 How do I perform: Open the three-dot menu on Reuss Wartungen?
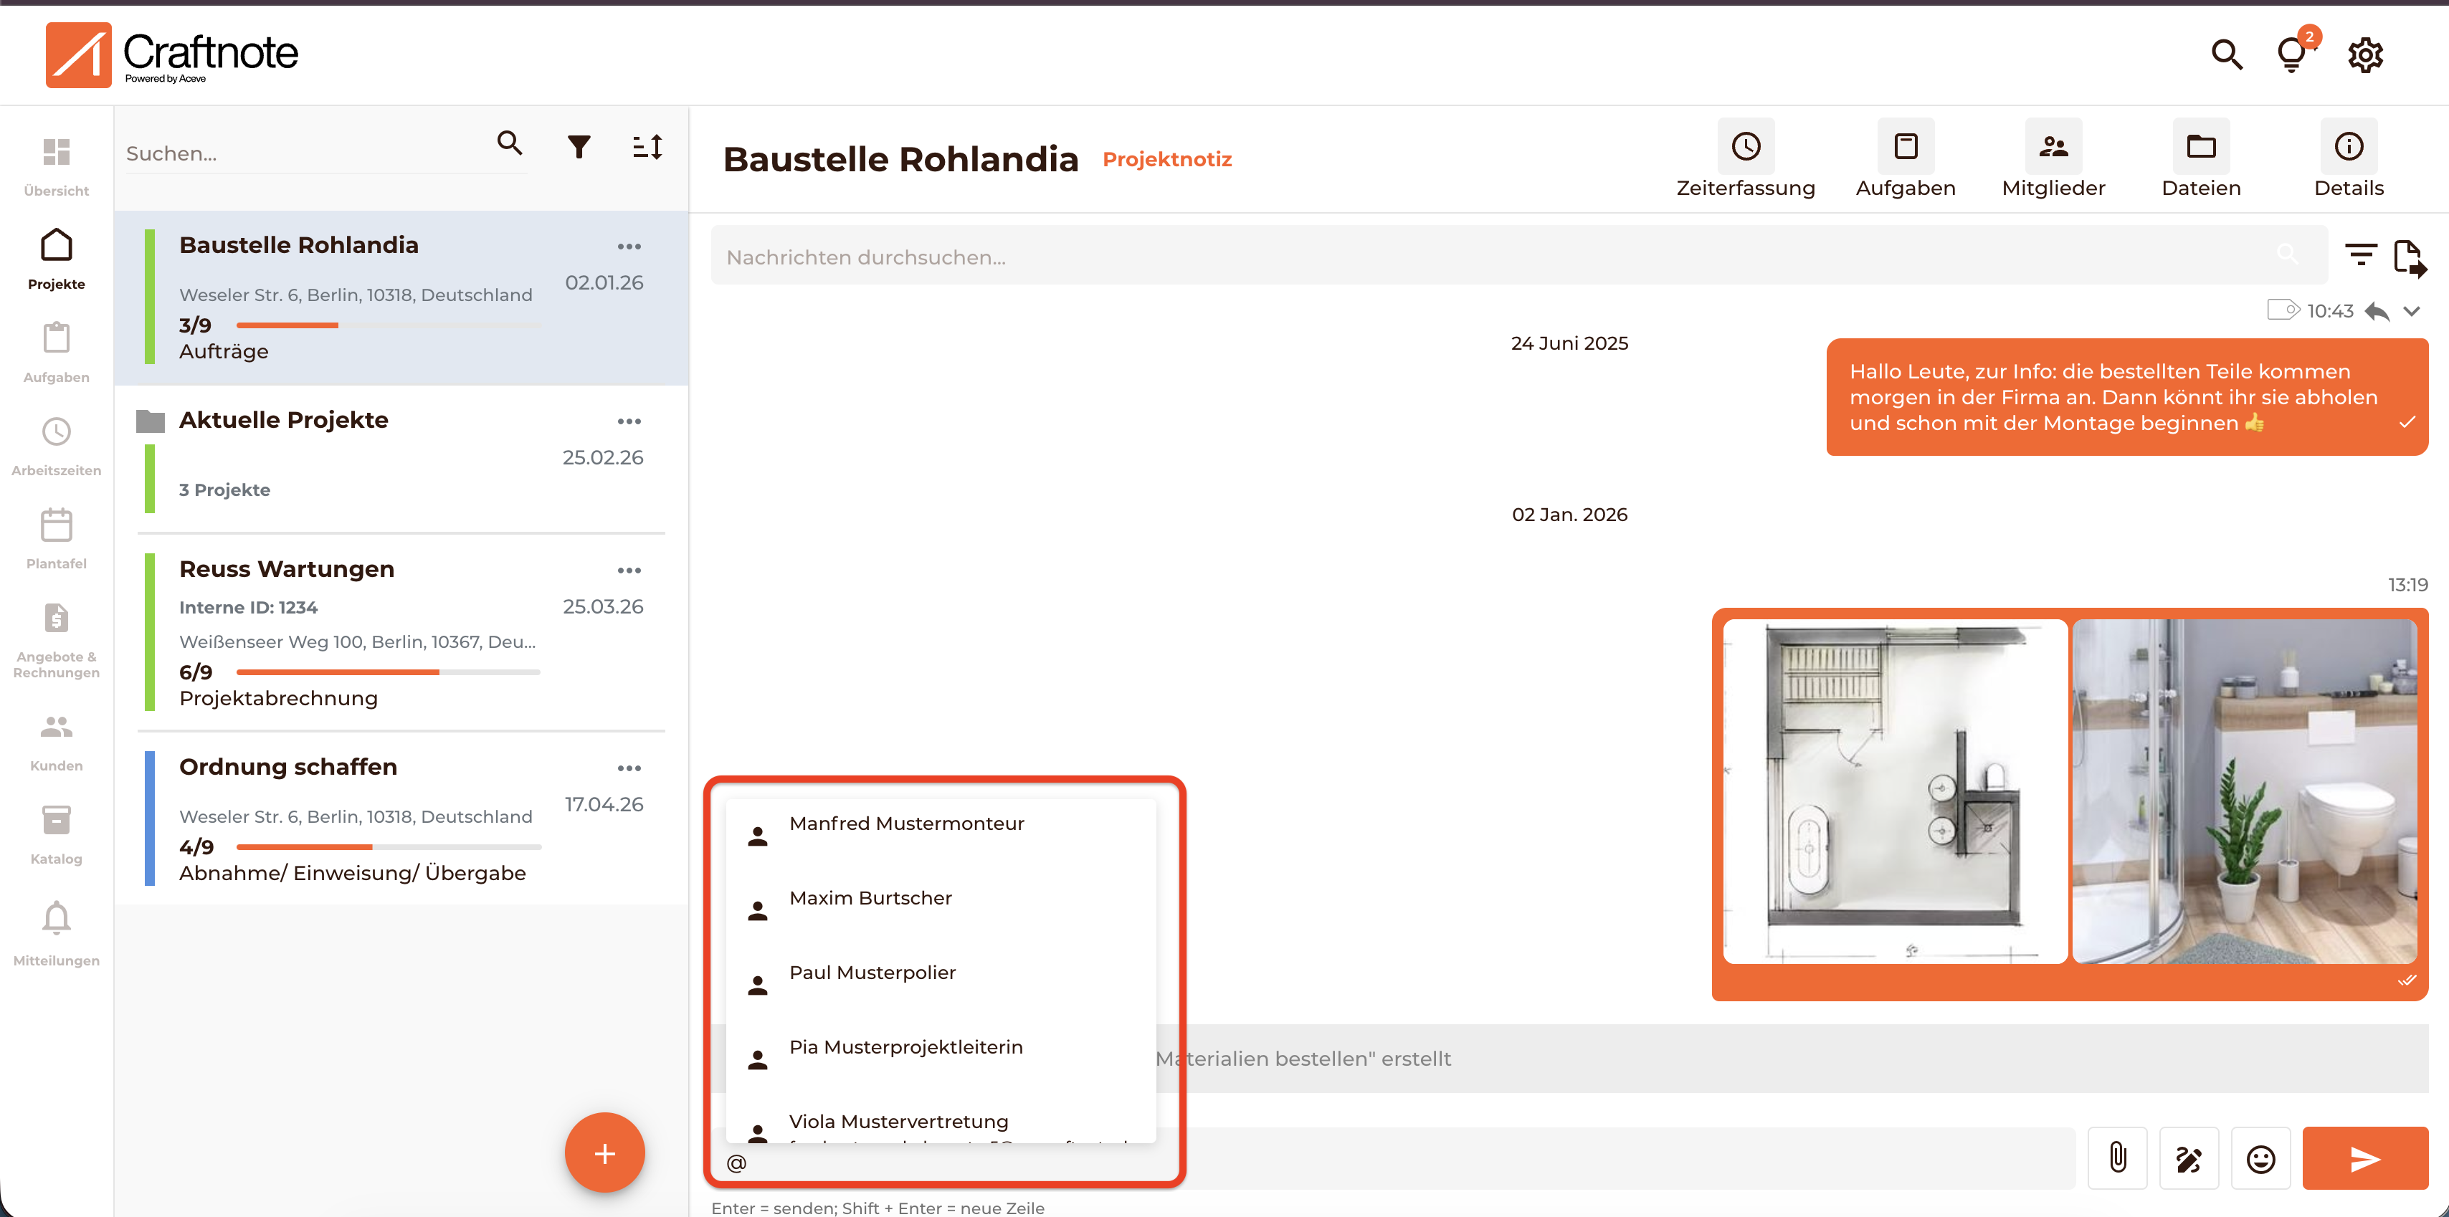coord(629,571)
